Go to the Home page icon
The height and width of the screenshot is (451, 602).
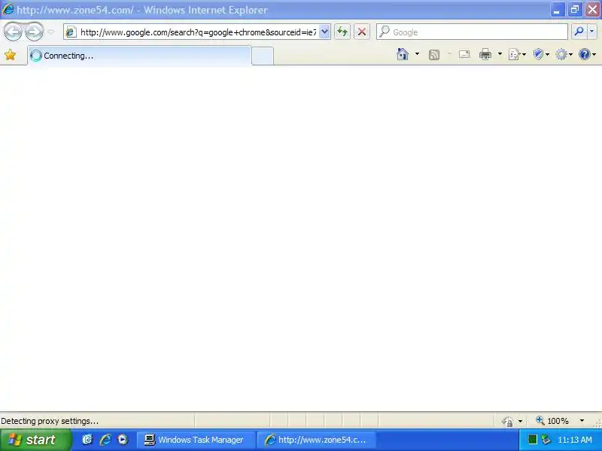click(403, 54)
